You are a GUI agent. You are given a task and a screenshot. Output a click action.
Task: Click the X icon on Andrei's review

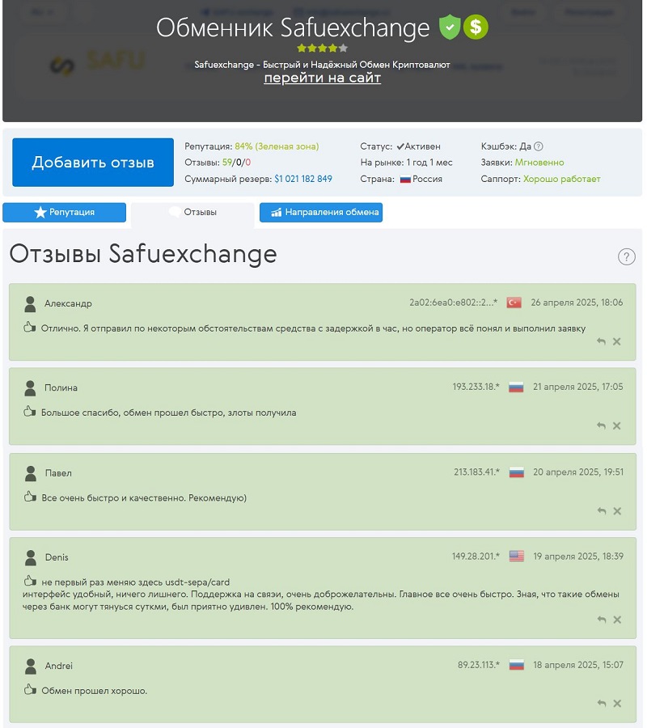(x=617, y=704)
